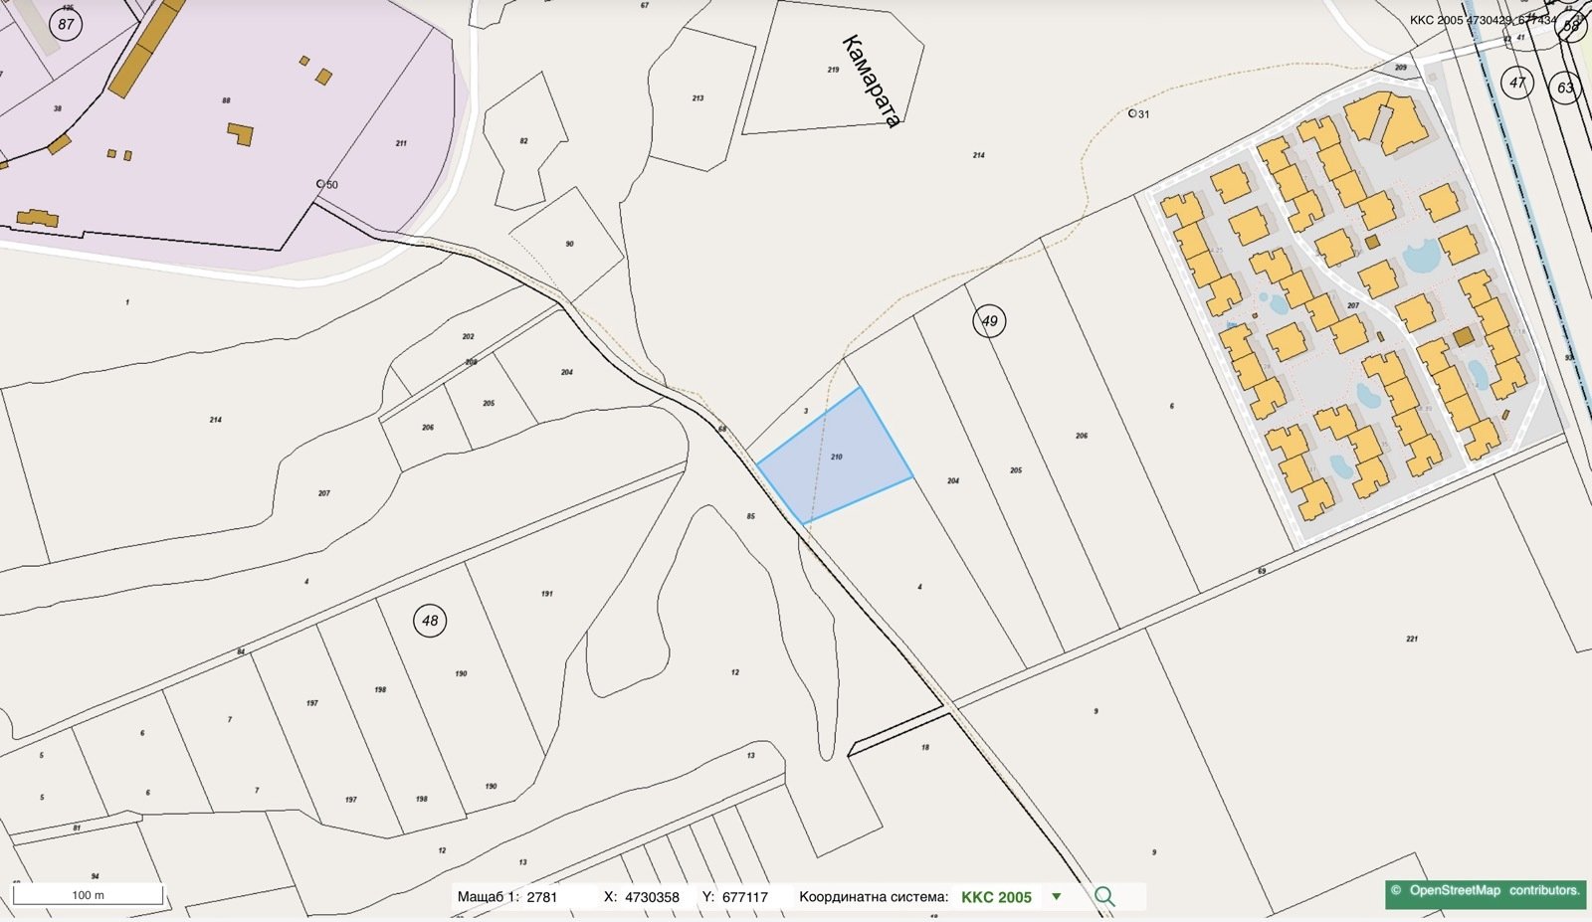Click the circled block marker 49
The width and height of the screenshot is (1592, 922).
(989, 321)
